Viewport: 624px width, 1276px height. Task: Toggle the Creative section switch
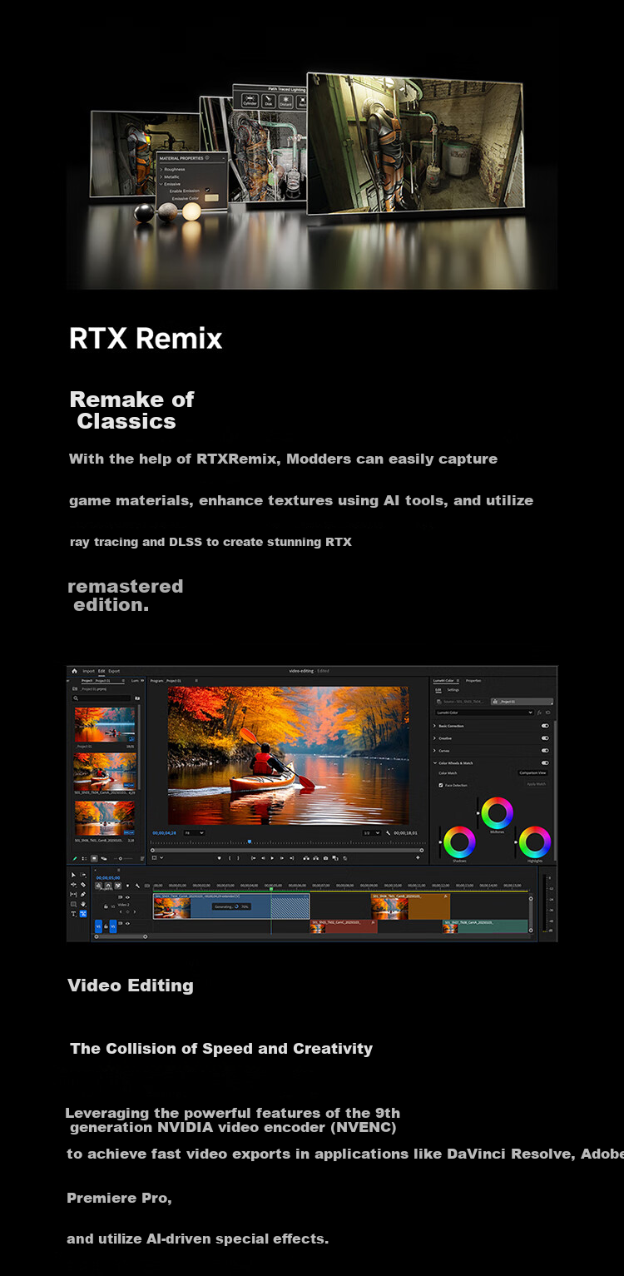(545, 738)
